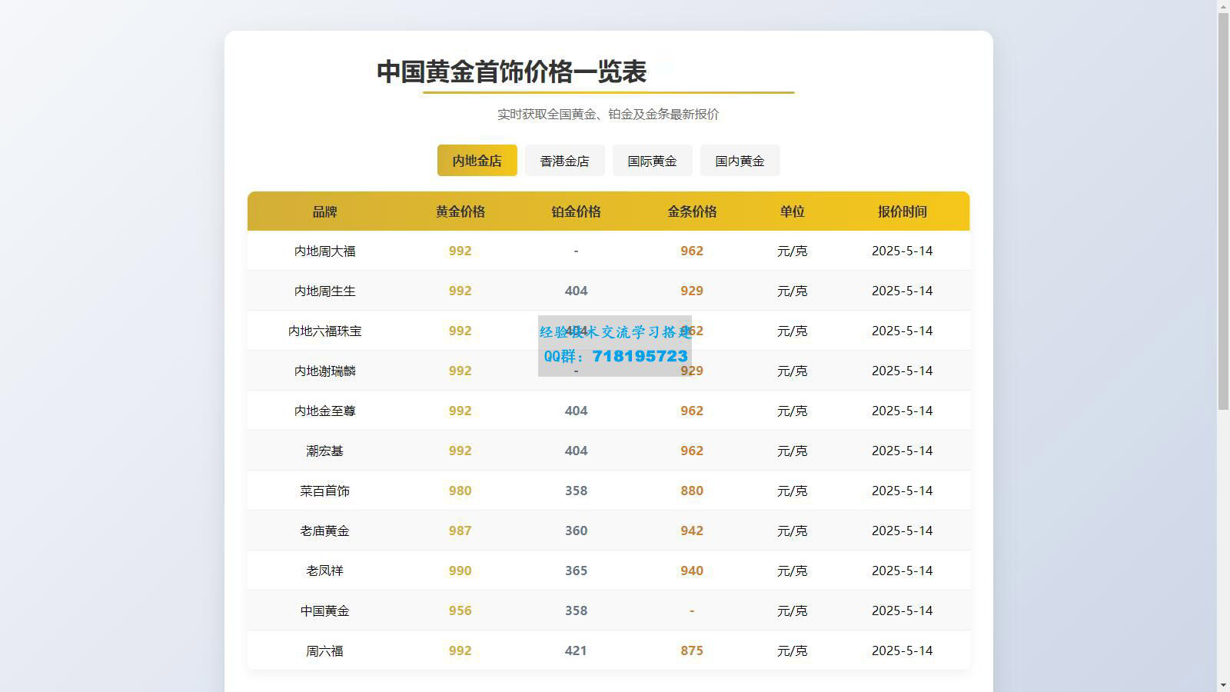Select the 菜百首饰 brand cell

(x=324, y=491)
